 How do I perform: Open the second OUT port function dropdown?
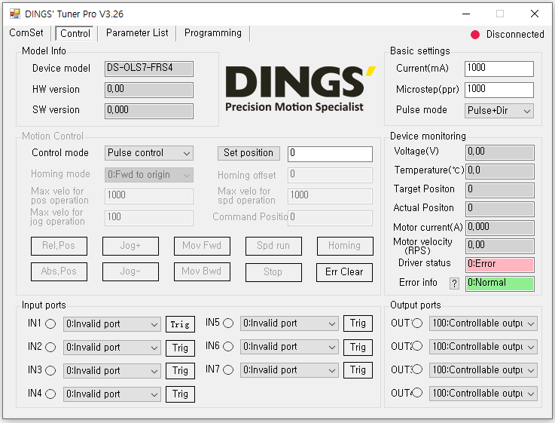pyautogui.click(x=483, y=347)
